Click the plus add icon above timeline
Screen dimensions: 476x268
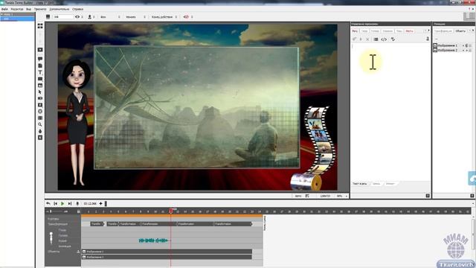[101, 203]
